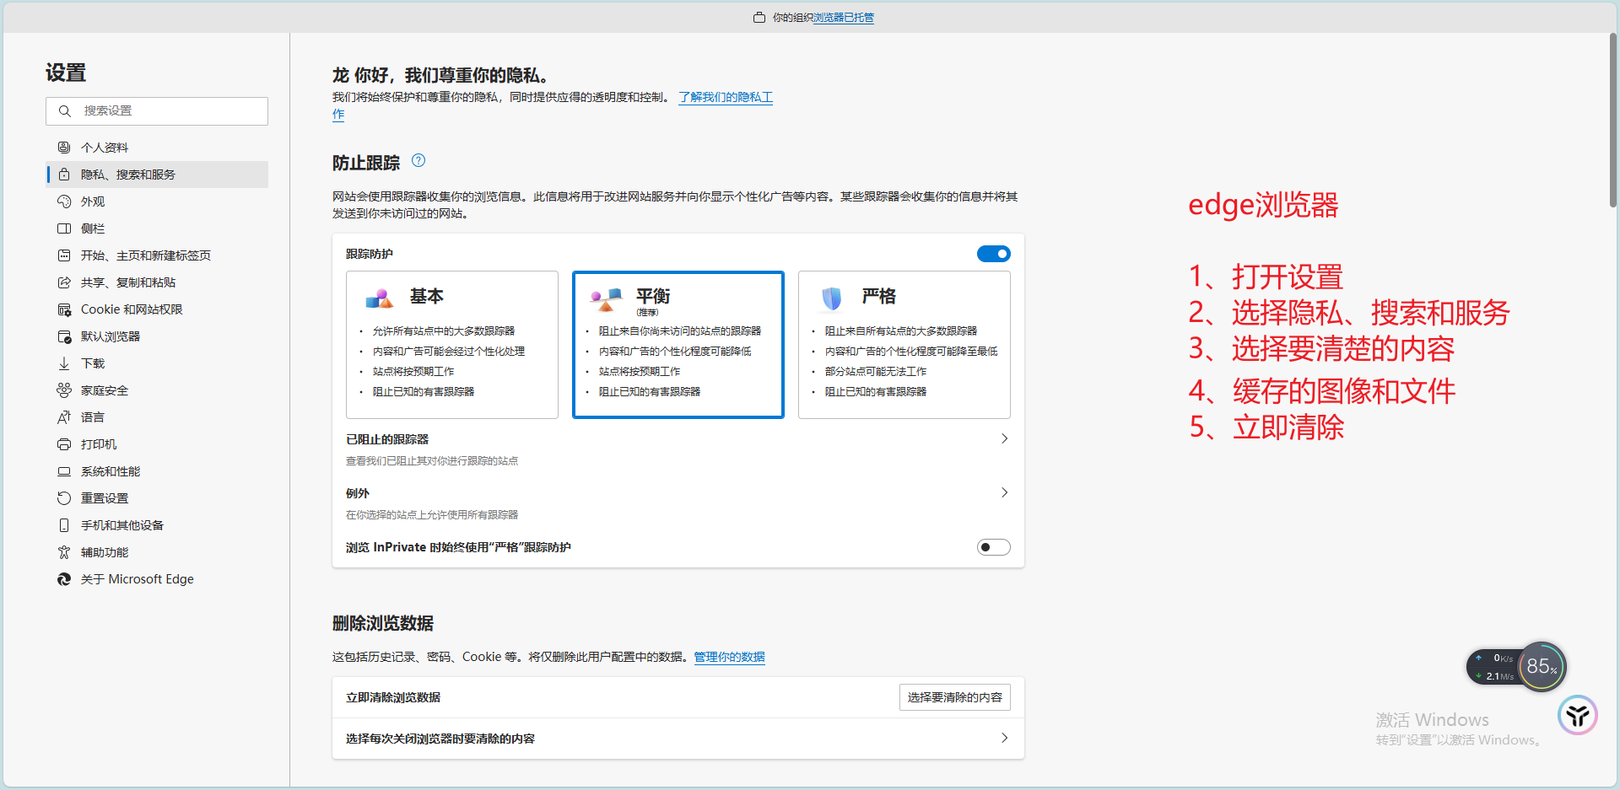Expand the 例外 row chevron
The height and width of the screenshot is (790, 1620).
click(1004, 492)
